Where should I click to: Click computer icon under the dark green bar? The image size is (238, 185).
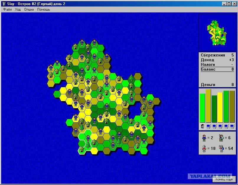[214, 126]
